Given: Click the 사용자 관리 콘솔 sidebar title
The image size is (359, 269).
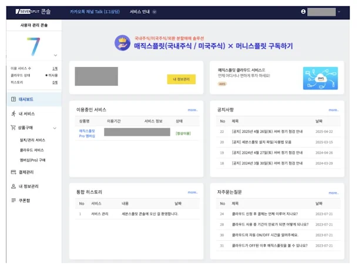Looking at the screenshot, I should click(34, 25).
